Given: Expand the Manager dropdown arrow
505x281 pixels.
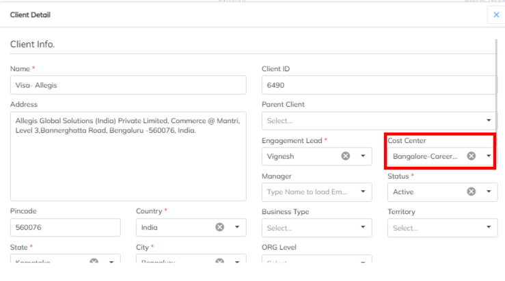Looking at the screenshot, I should pyautogui.click(x=363, y=192).
